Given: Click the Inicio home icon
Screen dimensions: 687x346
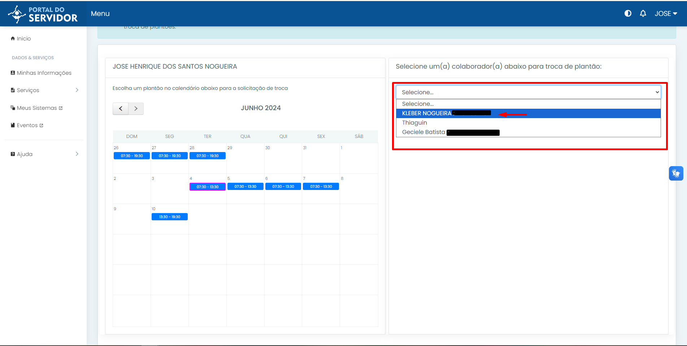Looking at the screenshot, I should [x=13, y=38].
